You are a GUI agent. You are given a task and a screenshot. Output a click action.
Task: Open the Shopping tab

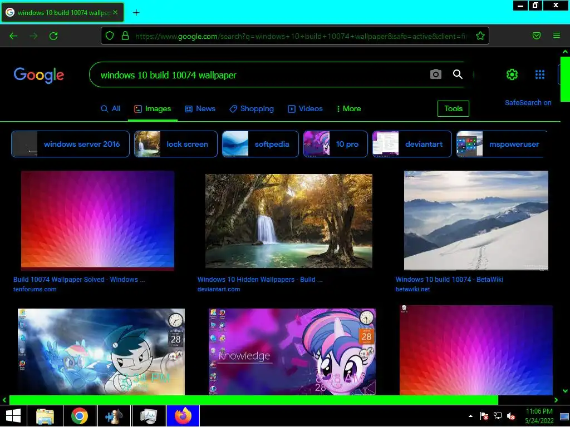pos(252,108)
